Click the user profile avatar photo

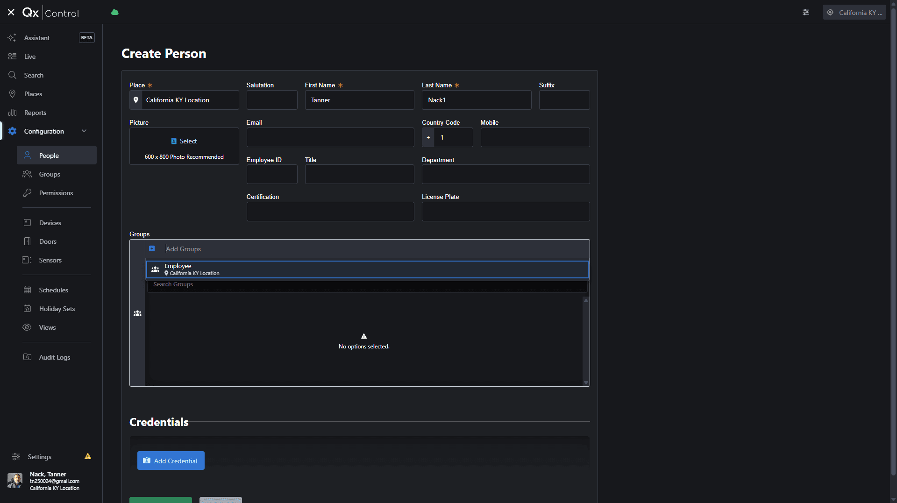tap(15, 481)
